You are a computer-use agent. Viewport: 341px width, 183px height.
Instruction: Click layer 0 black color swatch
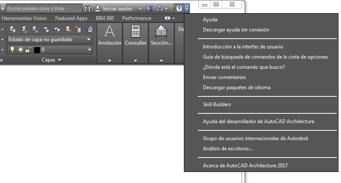(x=37, y=50)
